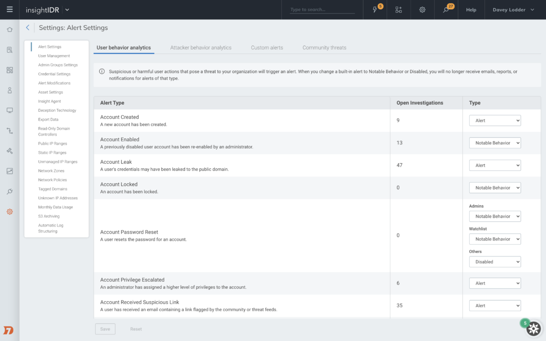546x341 pixels.
Task: Select the User behavior analytics tab
Action: (x=124, y=48)
